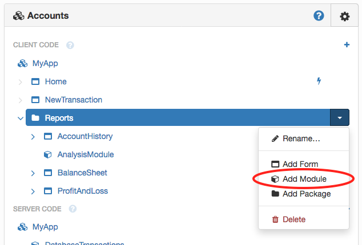This screenshot has width=362, height=245.
Task: Collapse the Reports package
Action: (21, 118)
